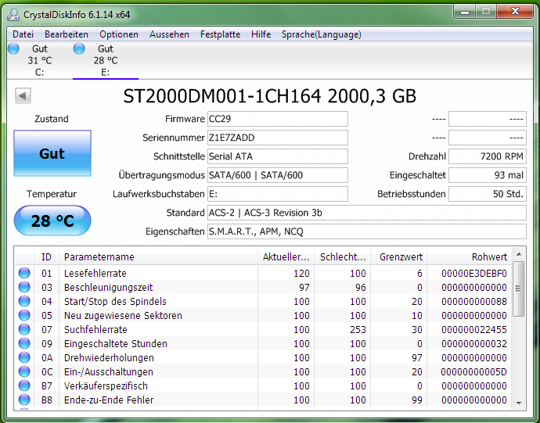Image resolution: width=540 pixels, height=423 pixels.
Task: Select the Suchfehlerrate parameter name
Action: [x=95, y=330]
